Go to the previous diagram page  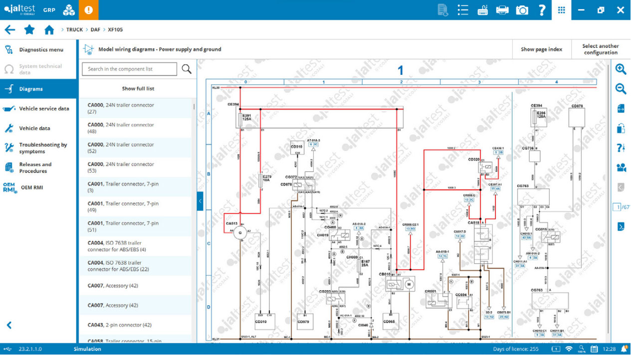[621, 187]
